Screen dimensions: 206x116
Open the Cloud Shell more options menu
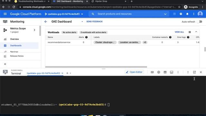tap(178, 72)
